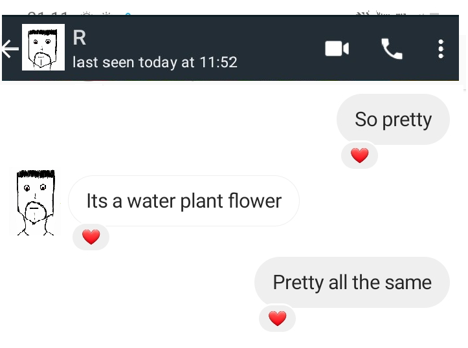
Task: Open contact info via the name "R"
Action: (80, 38)
